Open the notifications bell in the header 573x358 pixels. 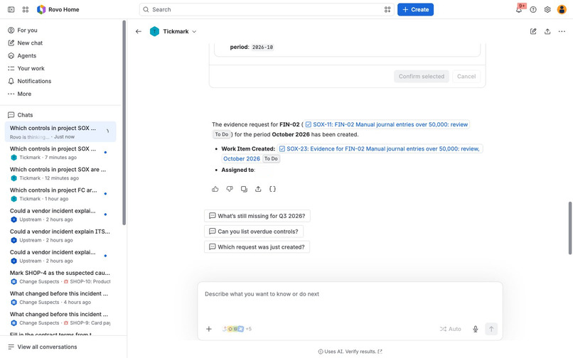[x=519, y=9]
